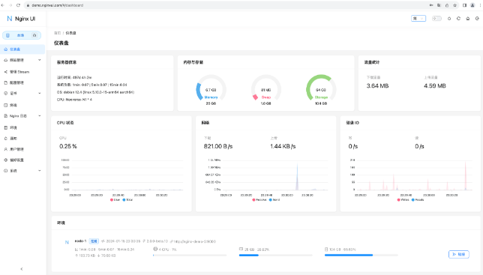Click the 3.64 MB download traffic value
The height and width of the screenshot is (275, 483).
pyautogui.click(x=377, y=86)
